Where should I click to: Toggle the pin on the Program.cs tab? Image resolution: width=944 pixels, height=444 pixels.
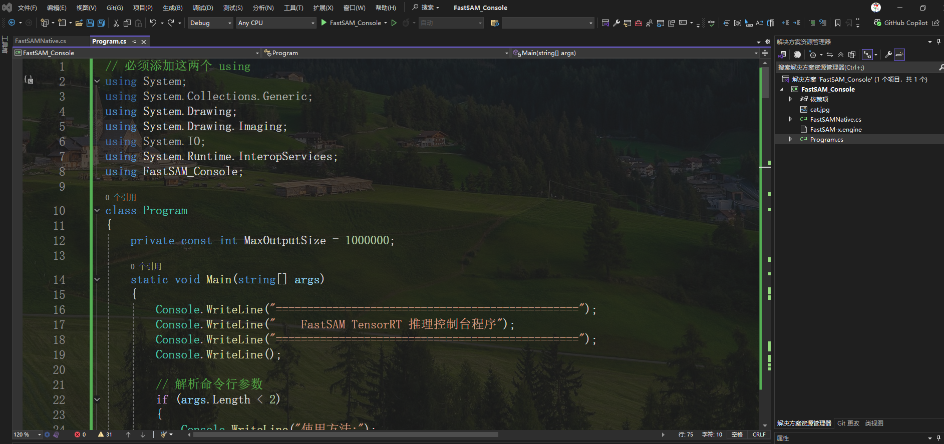pyautogui.click(x=134, y=42)
